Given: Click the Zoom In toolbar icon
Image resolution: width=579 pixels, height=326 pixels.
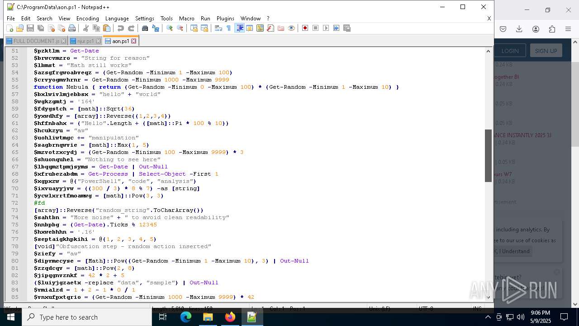Looking at the screenshot, I should click(x=169, y=28).
